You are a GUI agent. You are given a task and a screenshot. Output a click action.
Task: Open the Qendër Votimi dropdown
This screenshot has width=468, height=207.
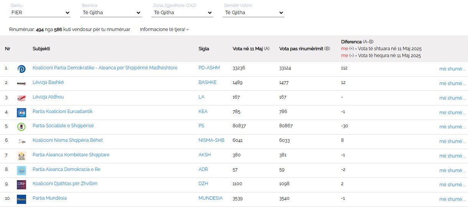[254, 13]
